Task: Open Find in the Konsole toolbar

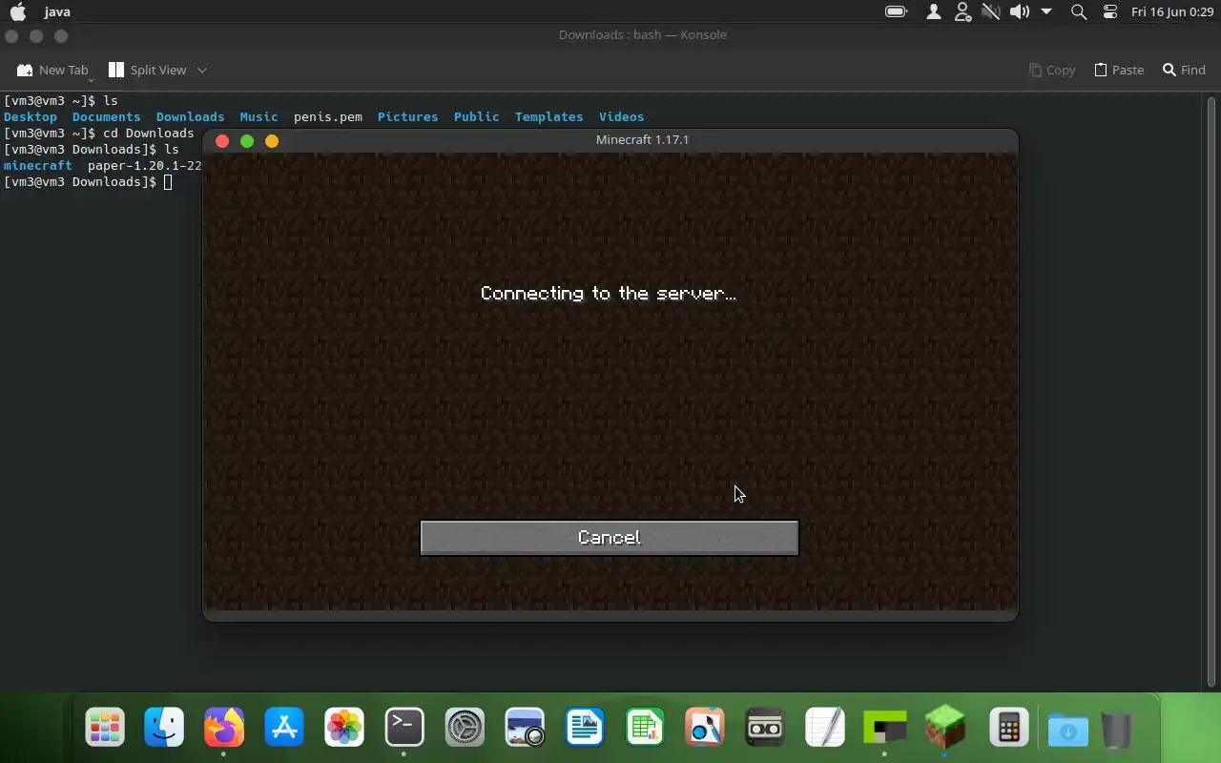Action: pos(1184,70)
